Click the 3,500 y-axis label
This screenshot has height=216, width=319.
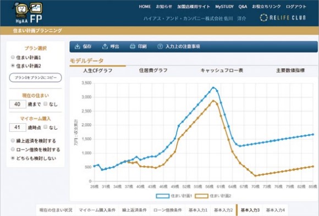click(86, 83)
